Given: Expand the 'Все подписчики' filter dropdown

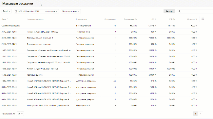Looking at the screenshot, I should click(71, 11).
